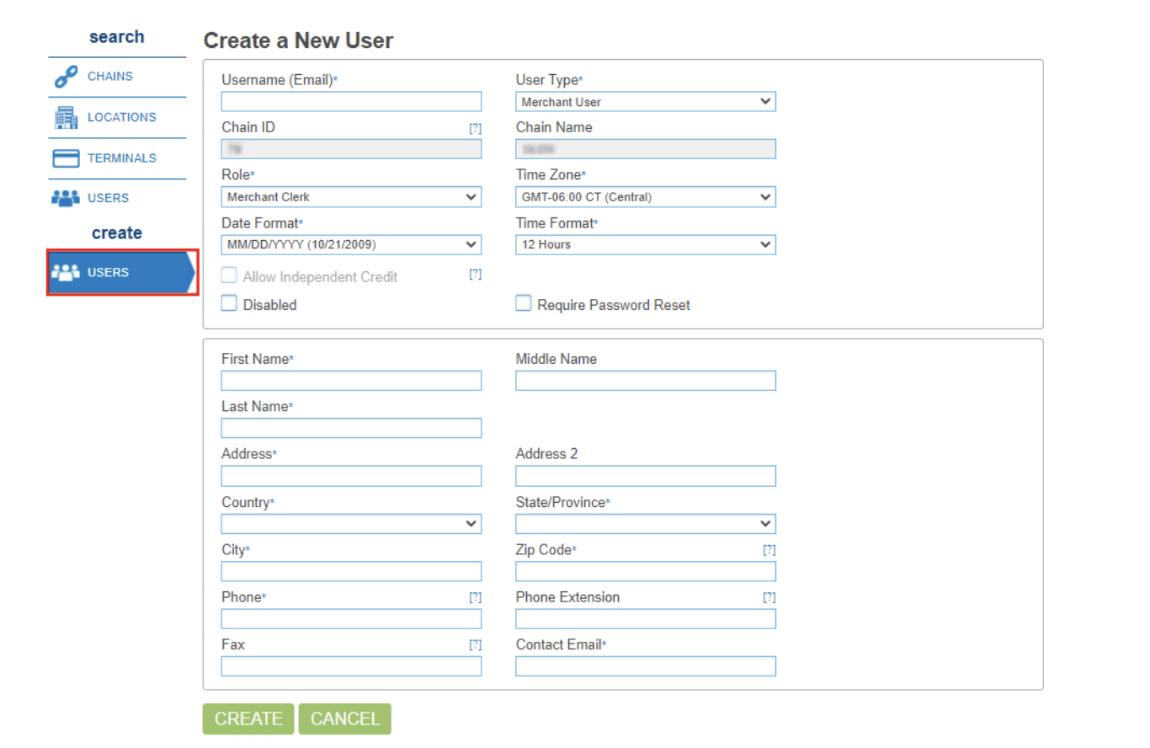Expand the User Type dropdown
Screen dimensions: 1150x748
[x=645, y=102]
